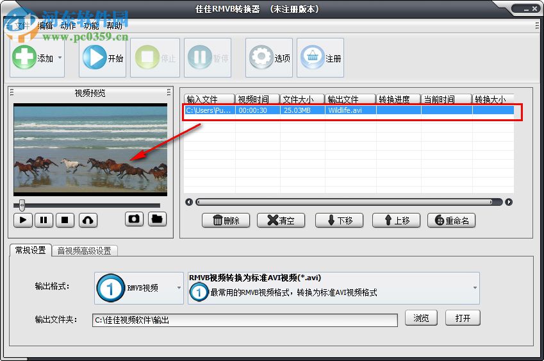Select the Wildlife.avi output cell

pyautogui.click(x=350, y=110)
